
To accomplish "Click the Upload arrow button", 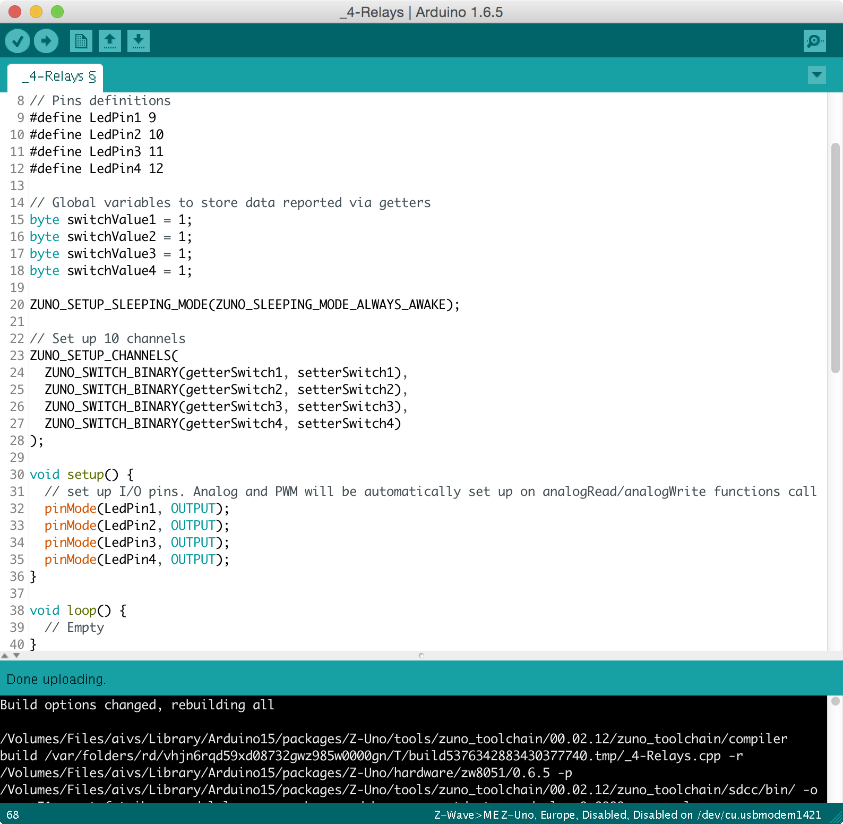I will 46,41.
